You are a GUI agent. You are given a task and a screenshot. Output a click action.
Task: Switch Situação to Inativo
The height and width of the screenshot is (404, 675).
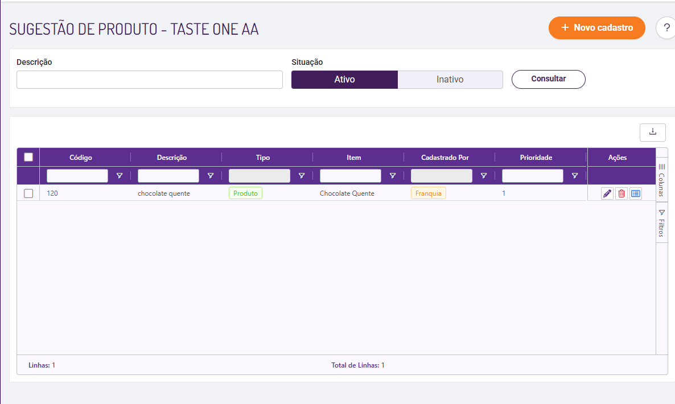tap(450, 80)
